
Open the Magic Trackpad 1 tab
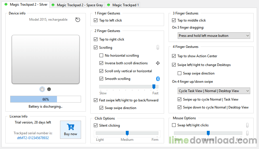coord(123,5)
